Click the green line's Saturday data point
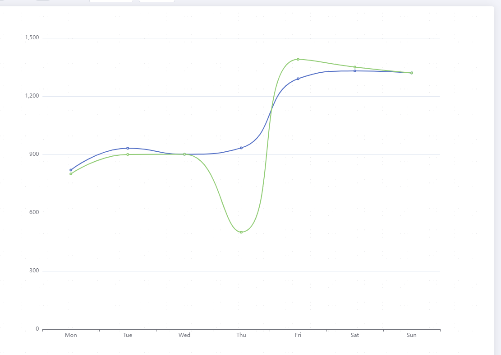The image size is (501, 355). pyautogui.click(x=355, y=67)
